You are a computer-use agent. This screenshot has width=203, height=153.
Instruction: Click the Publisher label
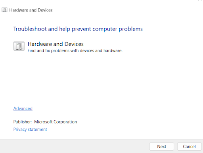tap(23, 122)
